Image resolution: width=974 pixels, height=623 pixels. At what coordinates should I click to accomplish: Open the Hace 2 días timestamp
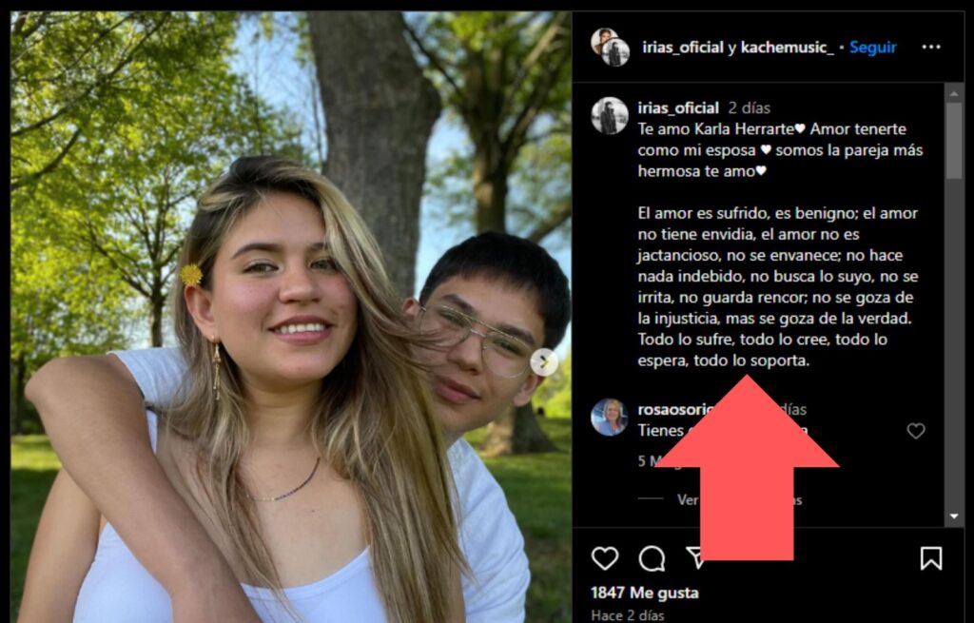pos(627,615)
